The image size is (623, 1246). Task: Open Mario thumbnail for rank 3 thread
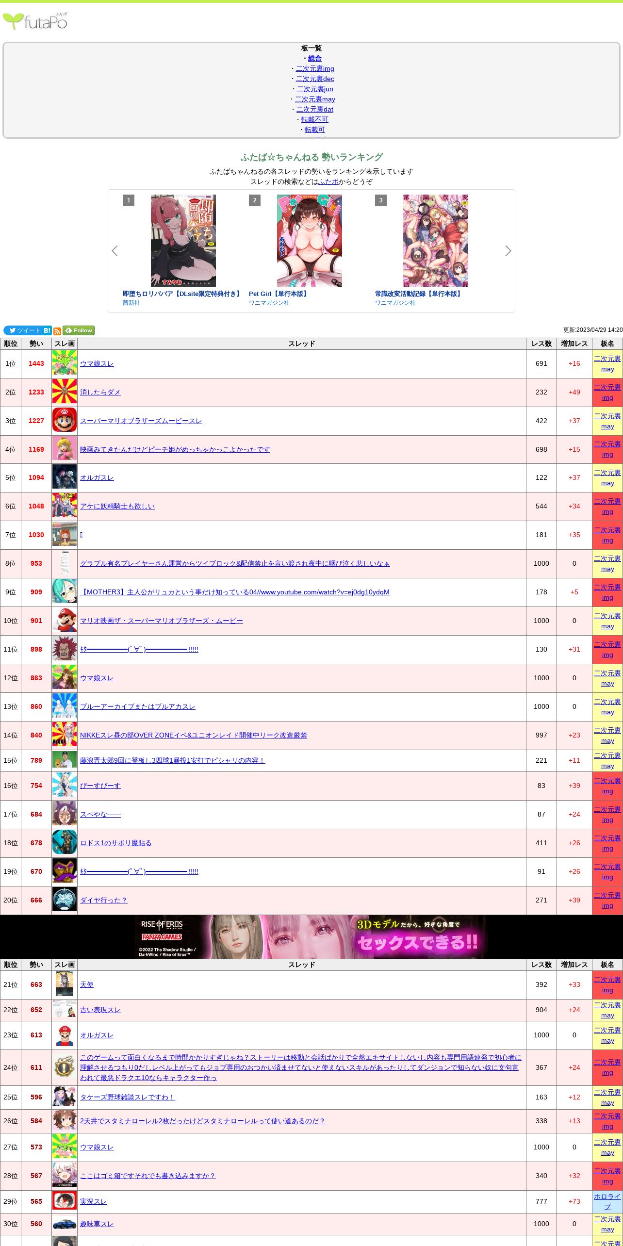coord(65,420)
